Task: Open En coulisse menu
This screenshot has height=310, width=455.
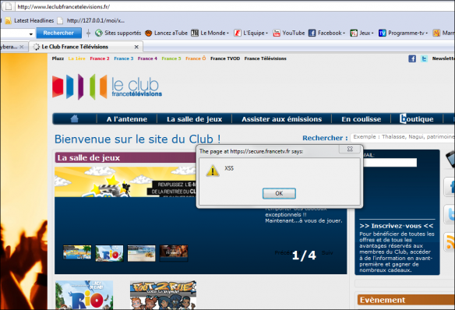Action: coord(362,119)
